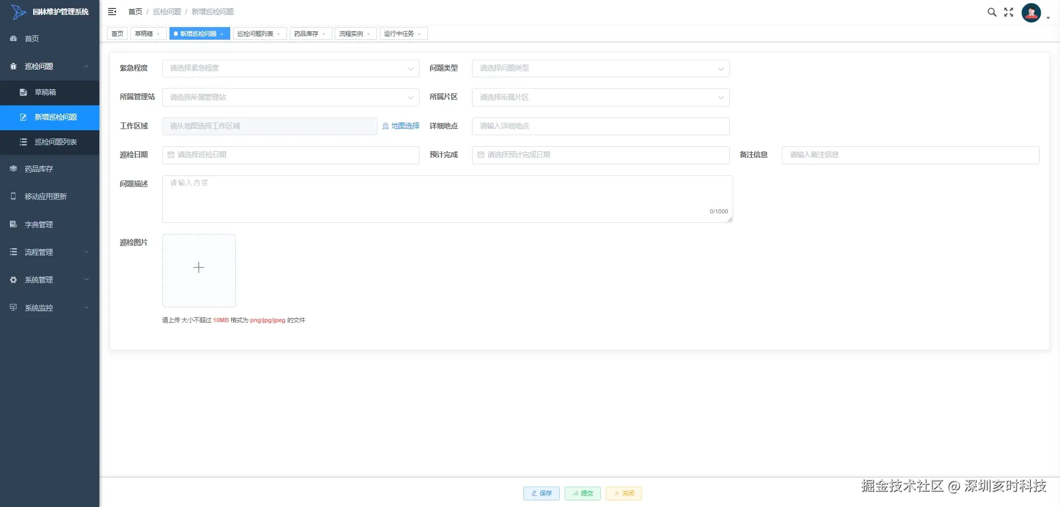Open the 巡检日期 date picker field
Screen dimensions: 1060x507
[291, 155]
